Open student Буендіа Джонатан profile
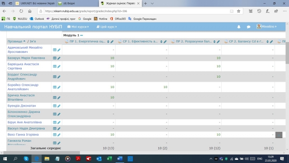The width and height of the screenshot is (289, 163). (22, 106)
